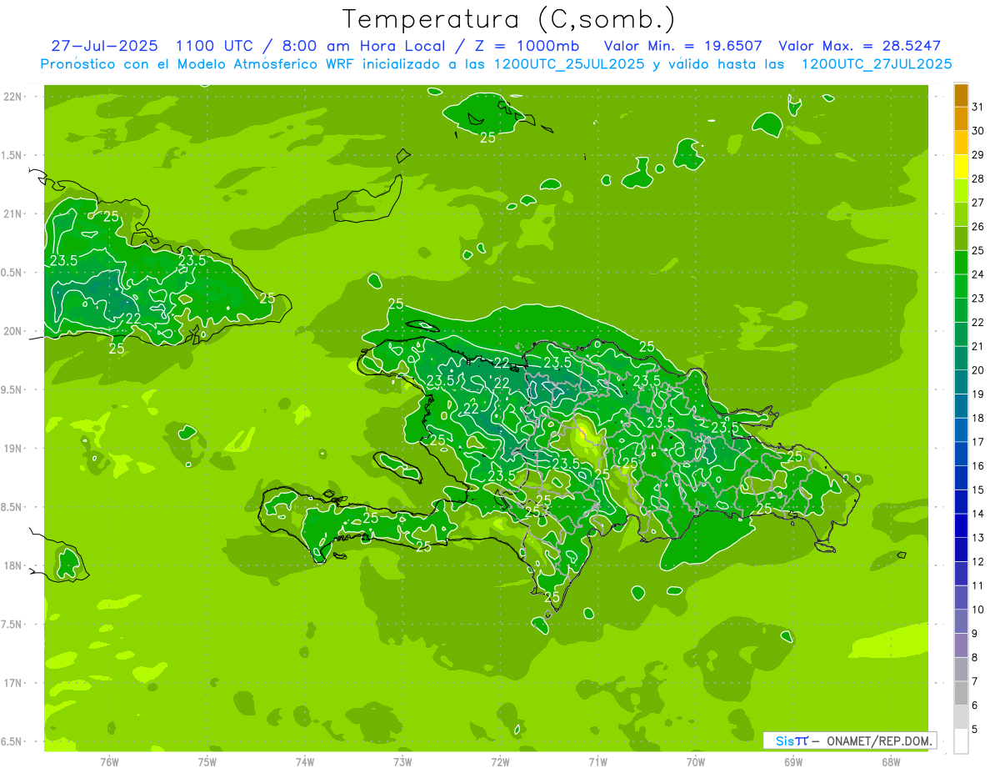This screenshot has width=1000, height=773.
Task: Click the '1200UTC_25JUL2025' initialization time
Action: pos(568,64)
